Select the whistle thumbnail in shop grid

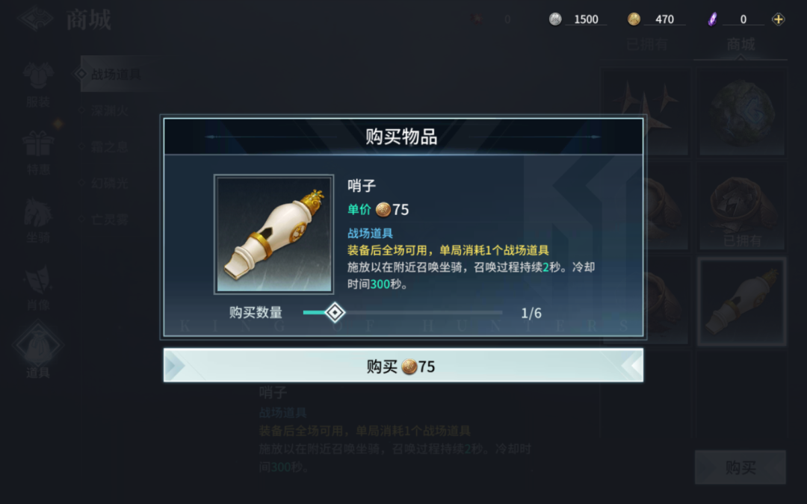click(x=742, y=302)
